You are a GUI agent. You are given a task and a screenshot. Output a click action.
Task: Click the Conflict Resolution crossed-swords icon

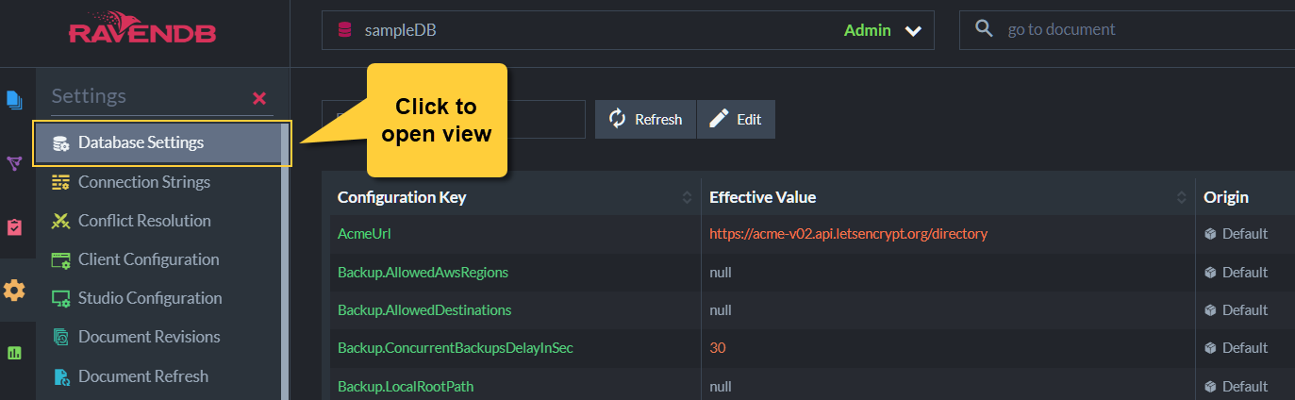60,221
